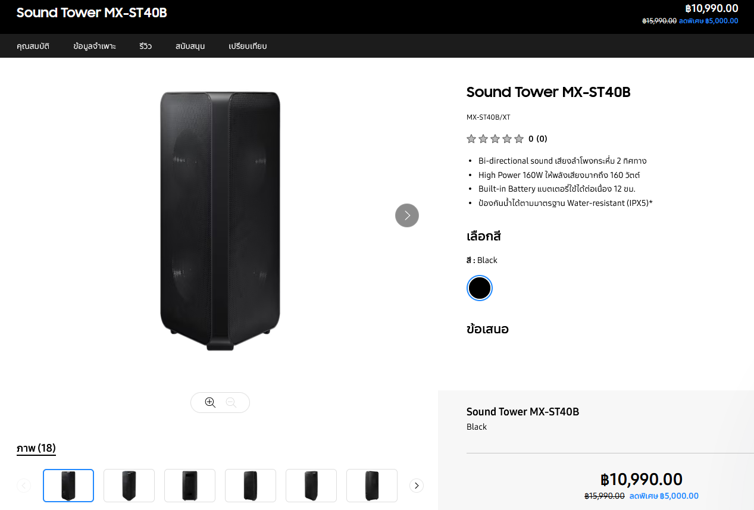This screenshot has width=754, height=510.
Task: Click the zoom in magnifier icon
Action: pos(210,402)
